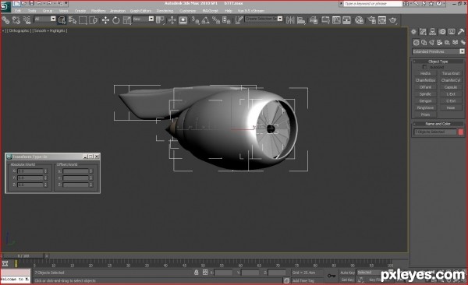Click the ChamferBox object button
This screenshot has width=468, height=285.
(425, 80)
